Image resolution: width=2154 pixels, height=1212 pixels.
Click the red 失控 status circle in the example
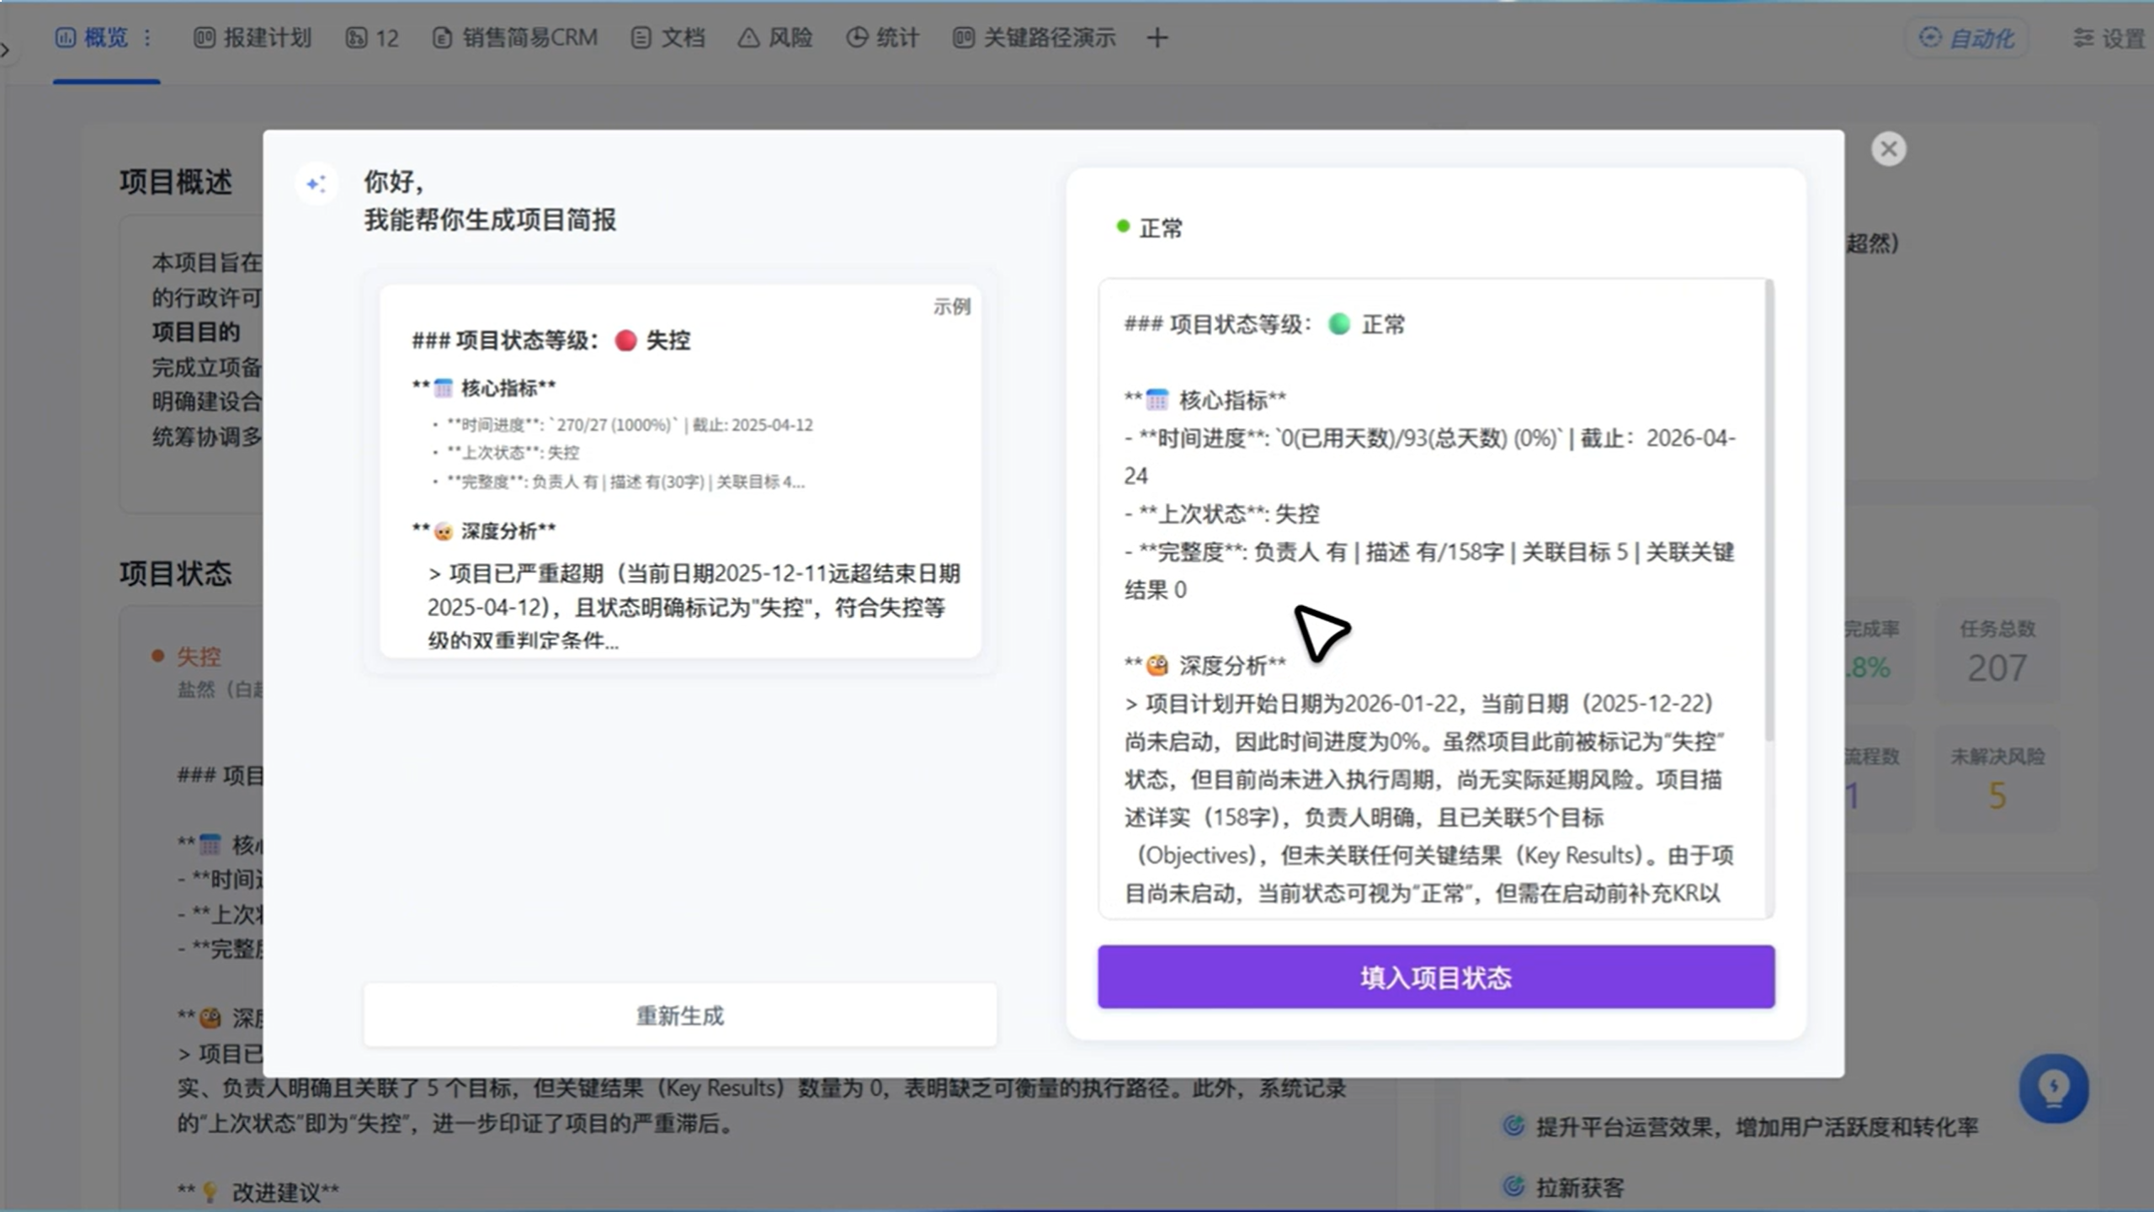click(x=625, y=340)
